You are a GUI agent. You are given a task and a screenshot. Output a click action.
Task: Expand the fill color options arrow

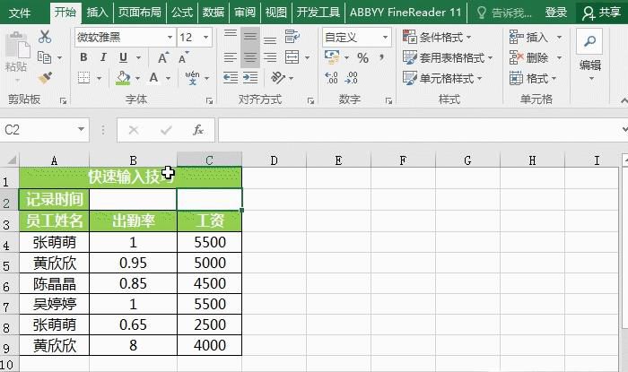coord(137,78)
